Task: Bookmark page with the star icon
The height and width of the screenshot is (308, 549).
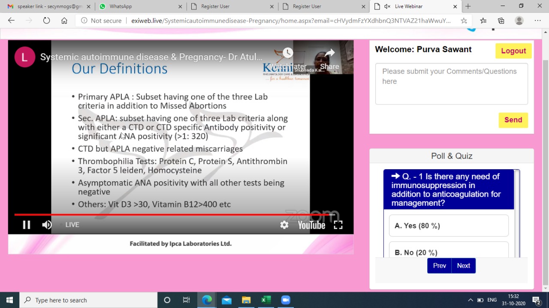Action: [464, 21]
